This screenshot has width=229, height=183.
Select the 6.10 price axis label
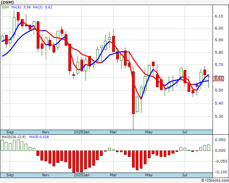[219, 16]
